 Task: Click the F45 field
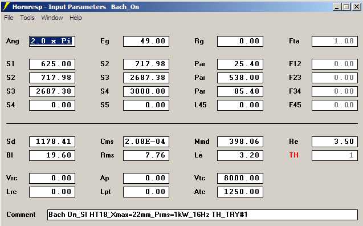coord(335,105)
